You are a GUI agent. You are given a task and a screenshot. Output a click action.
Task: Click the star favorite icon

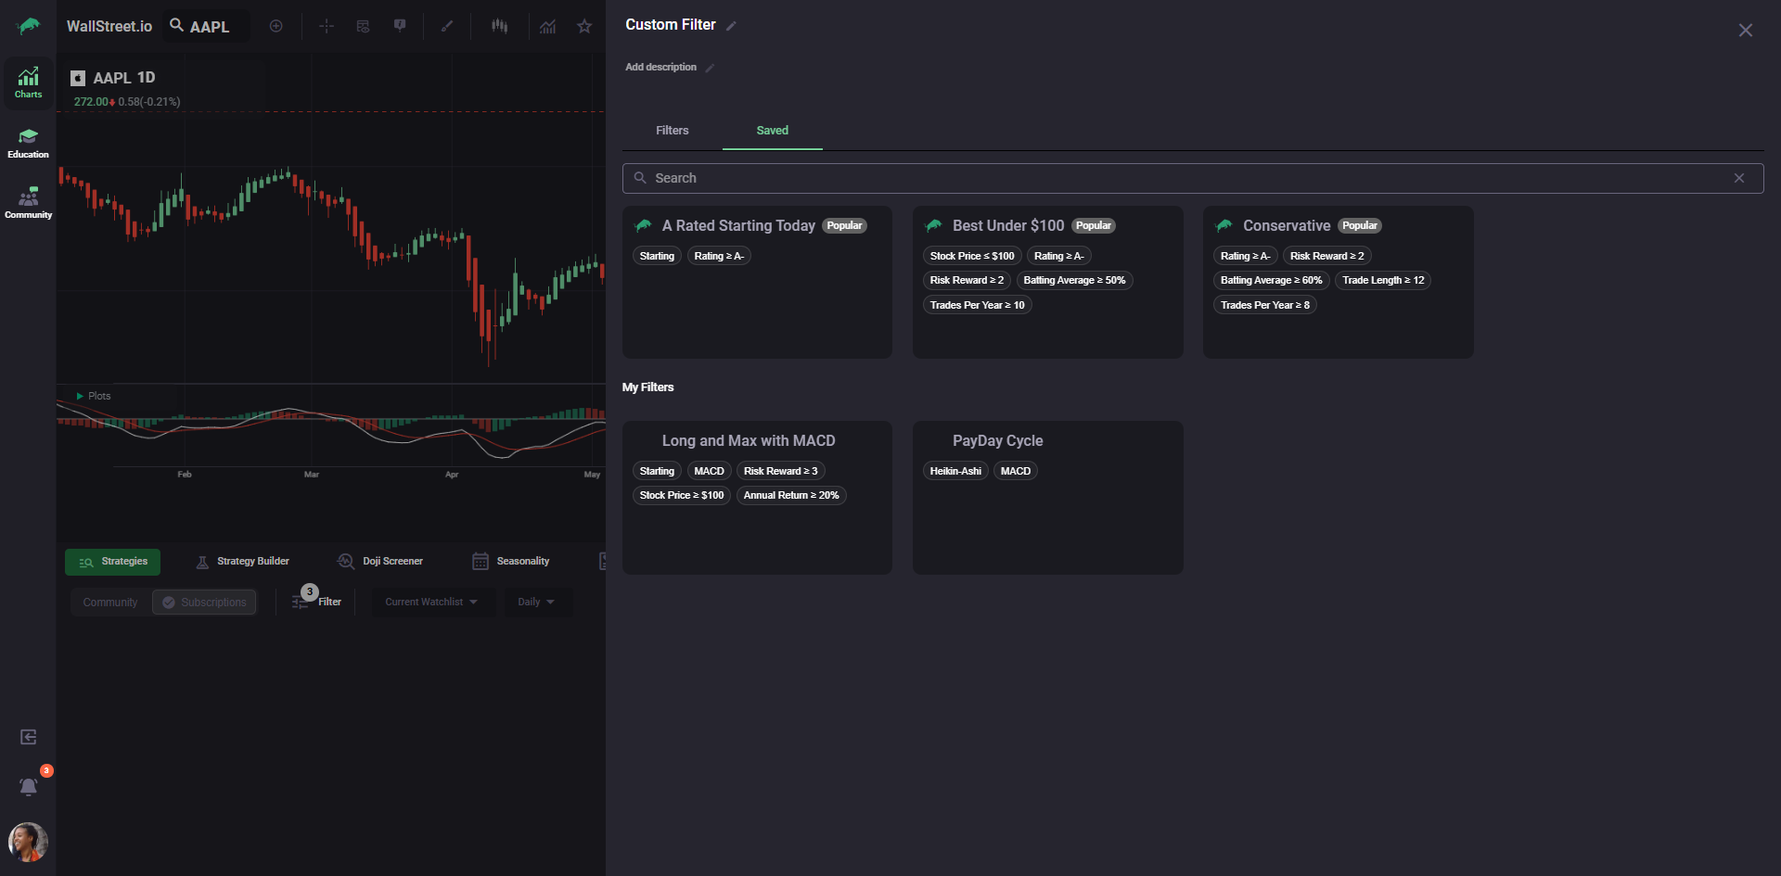point(584,26)
